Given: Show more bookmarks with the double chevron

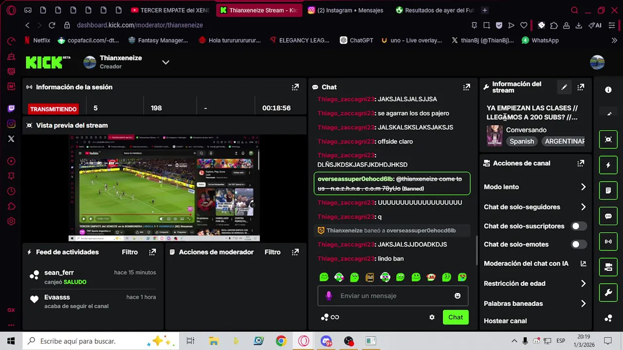Looking at the screenshot, I should click(614, 40).
